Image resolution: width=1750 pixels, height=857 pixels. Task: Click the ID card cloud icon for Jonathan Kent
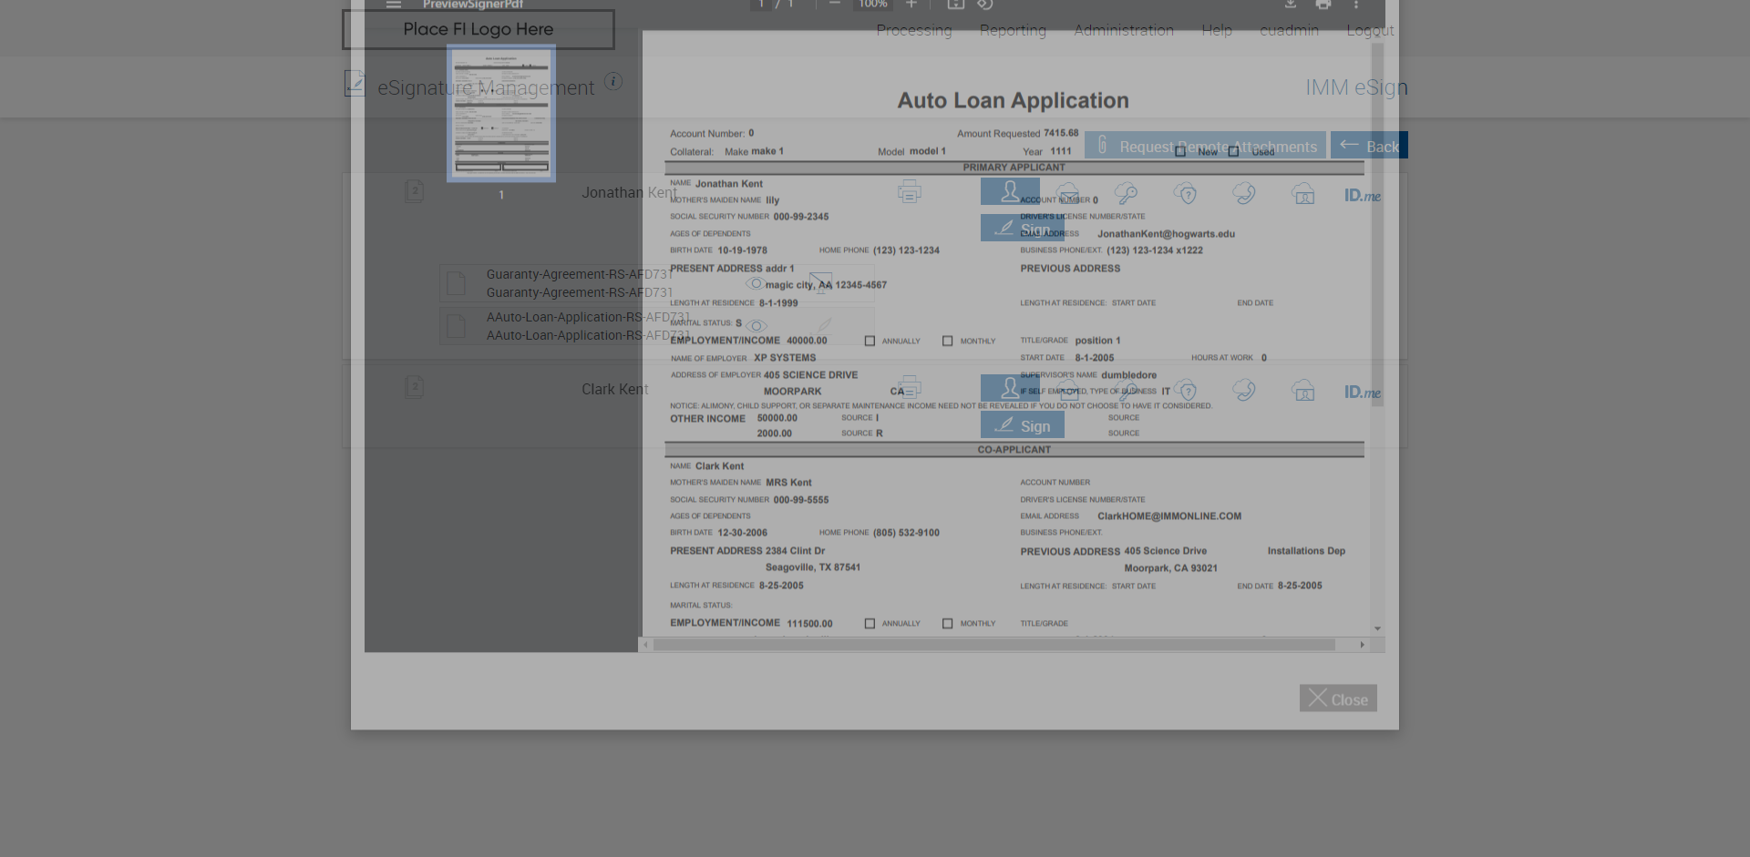[1303, 193]
